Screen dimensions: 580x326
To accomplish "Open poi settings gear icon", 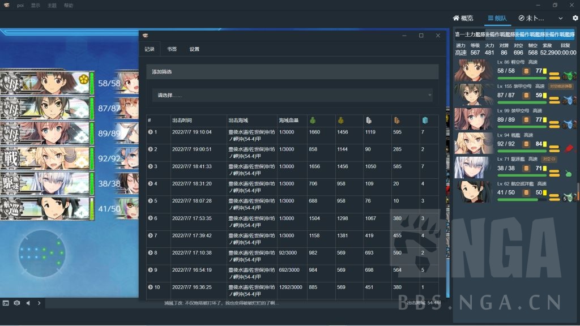I will 575,18.
